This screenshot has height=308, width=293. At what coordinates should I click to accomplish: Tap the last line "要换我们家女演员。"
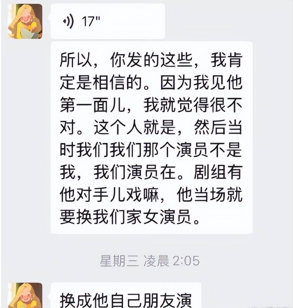[130, 217]
